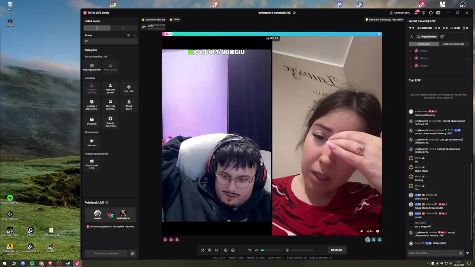This screenshot has height=267, width=475.
Task: Open the Wspólne granie tool
Action: tap(110, 88)
